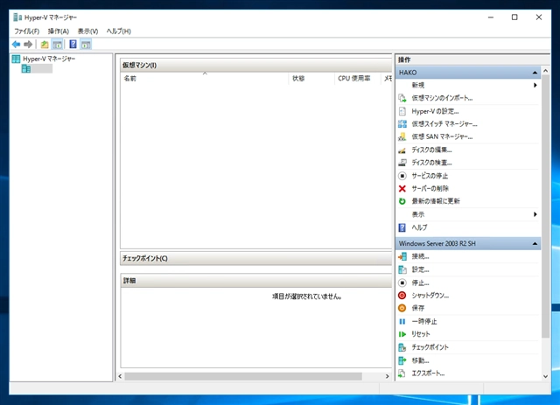The width and height of the screenshot is (560, 405).
Task: Click the 操作 pane title
Action: (x=404, y=59)
